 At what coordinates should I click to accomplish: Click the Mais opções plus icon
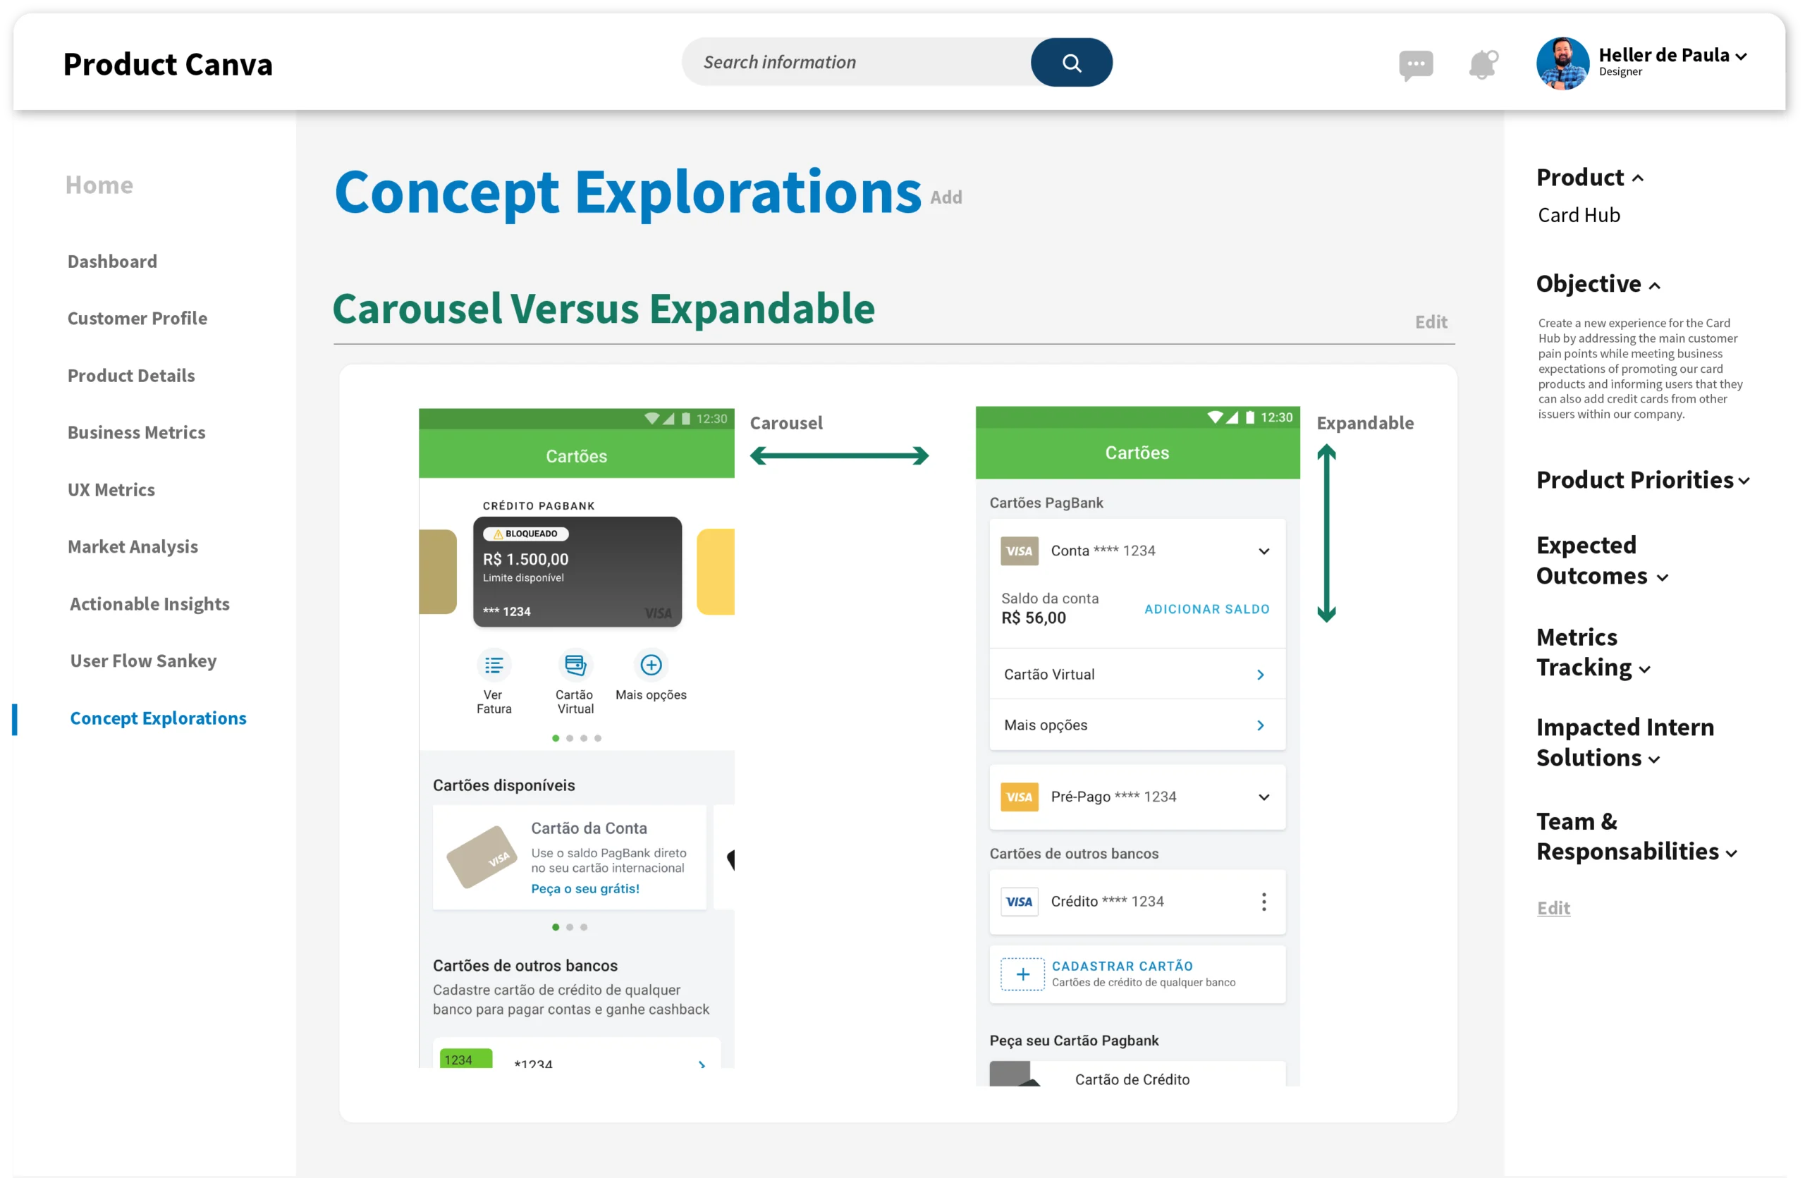651,665
